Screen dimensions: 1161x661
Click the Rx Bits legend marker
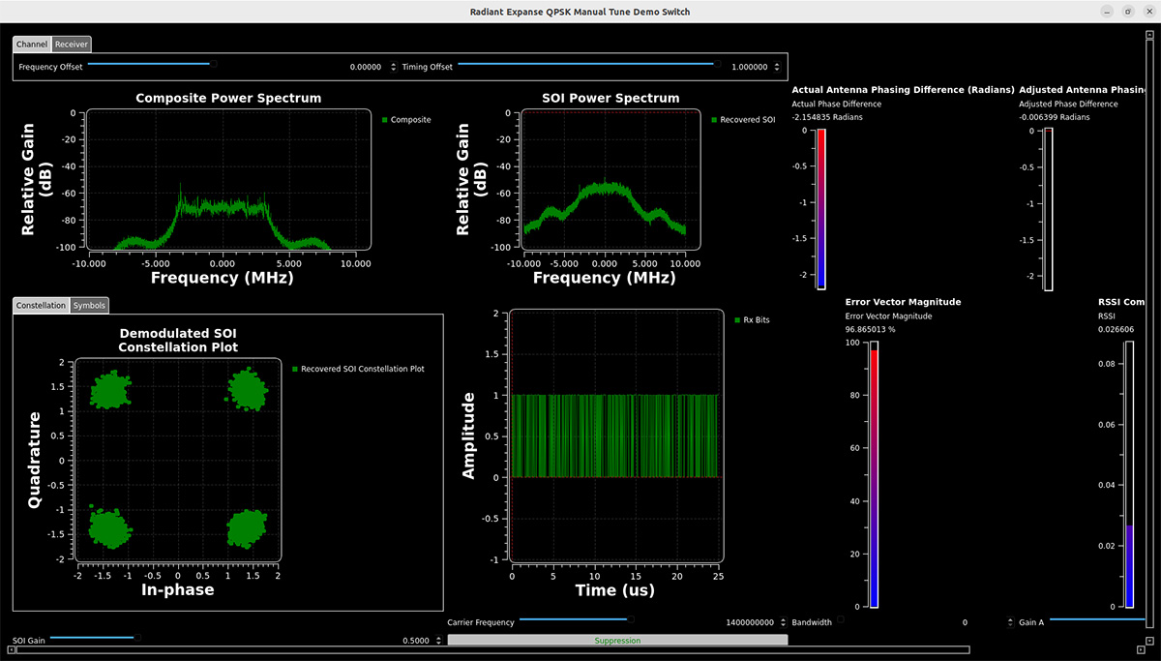[x=736, y=319]
